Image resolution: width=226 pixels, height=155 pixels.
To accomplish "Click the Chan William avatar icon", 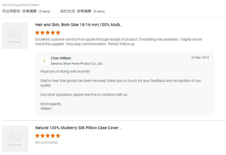I will pos(45,61).
